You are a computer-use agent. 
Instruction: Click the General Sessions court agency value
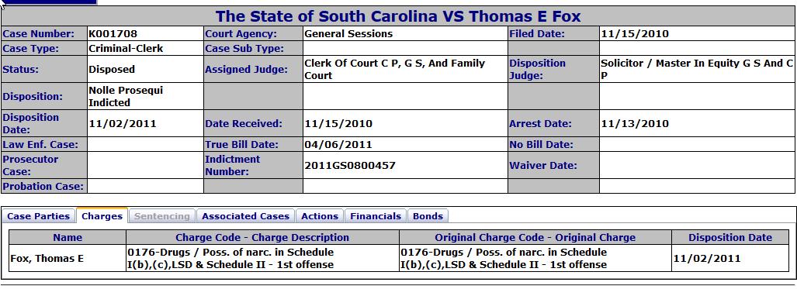(348, 34)
